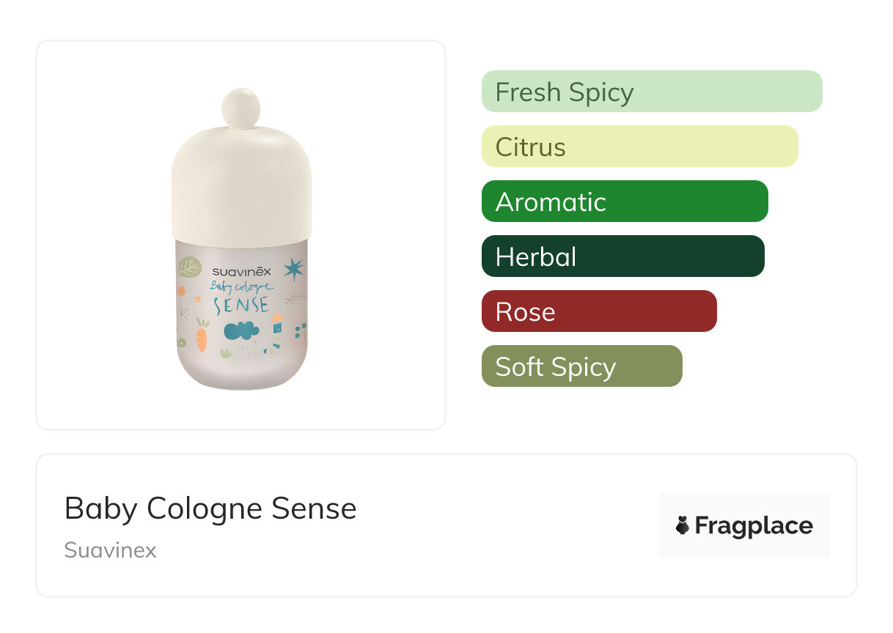Select the Fresh Spicy accord bar
Image resolution: width=893 pixels, height=633 pixels.
click(651, 92)
